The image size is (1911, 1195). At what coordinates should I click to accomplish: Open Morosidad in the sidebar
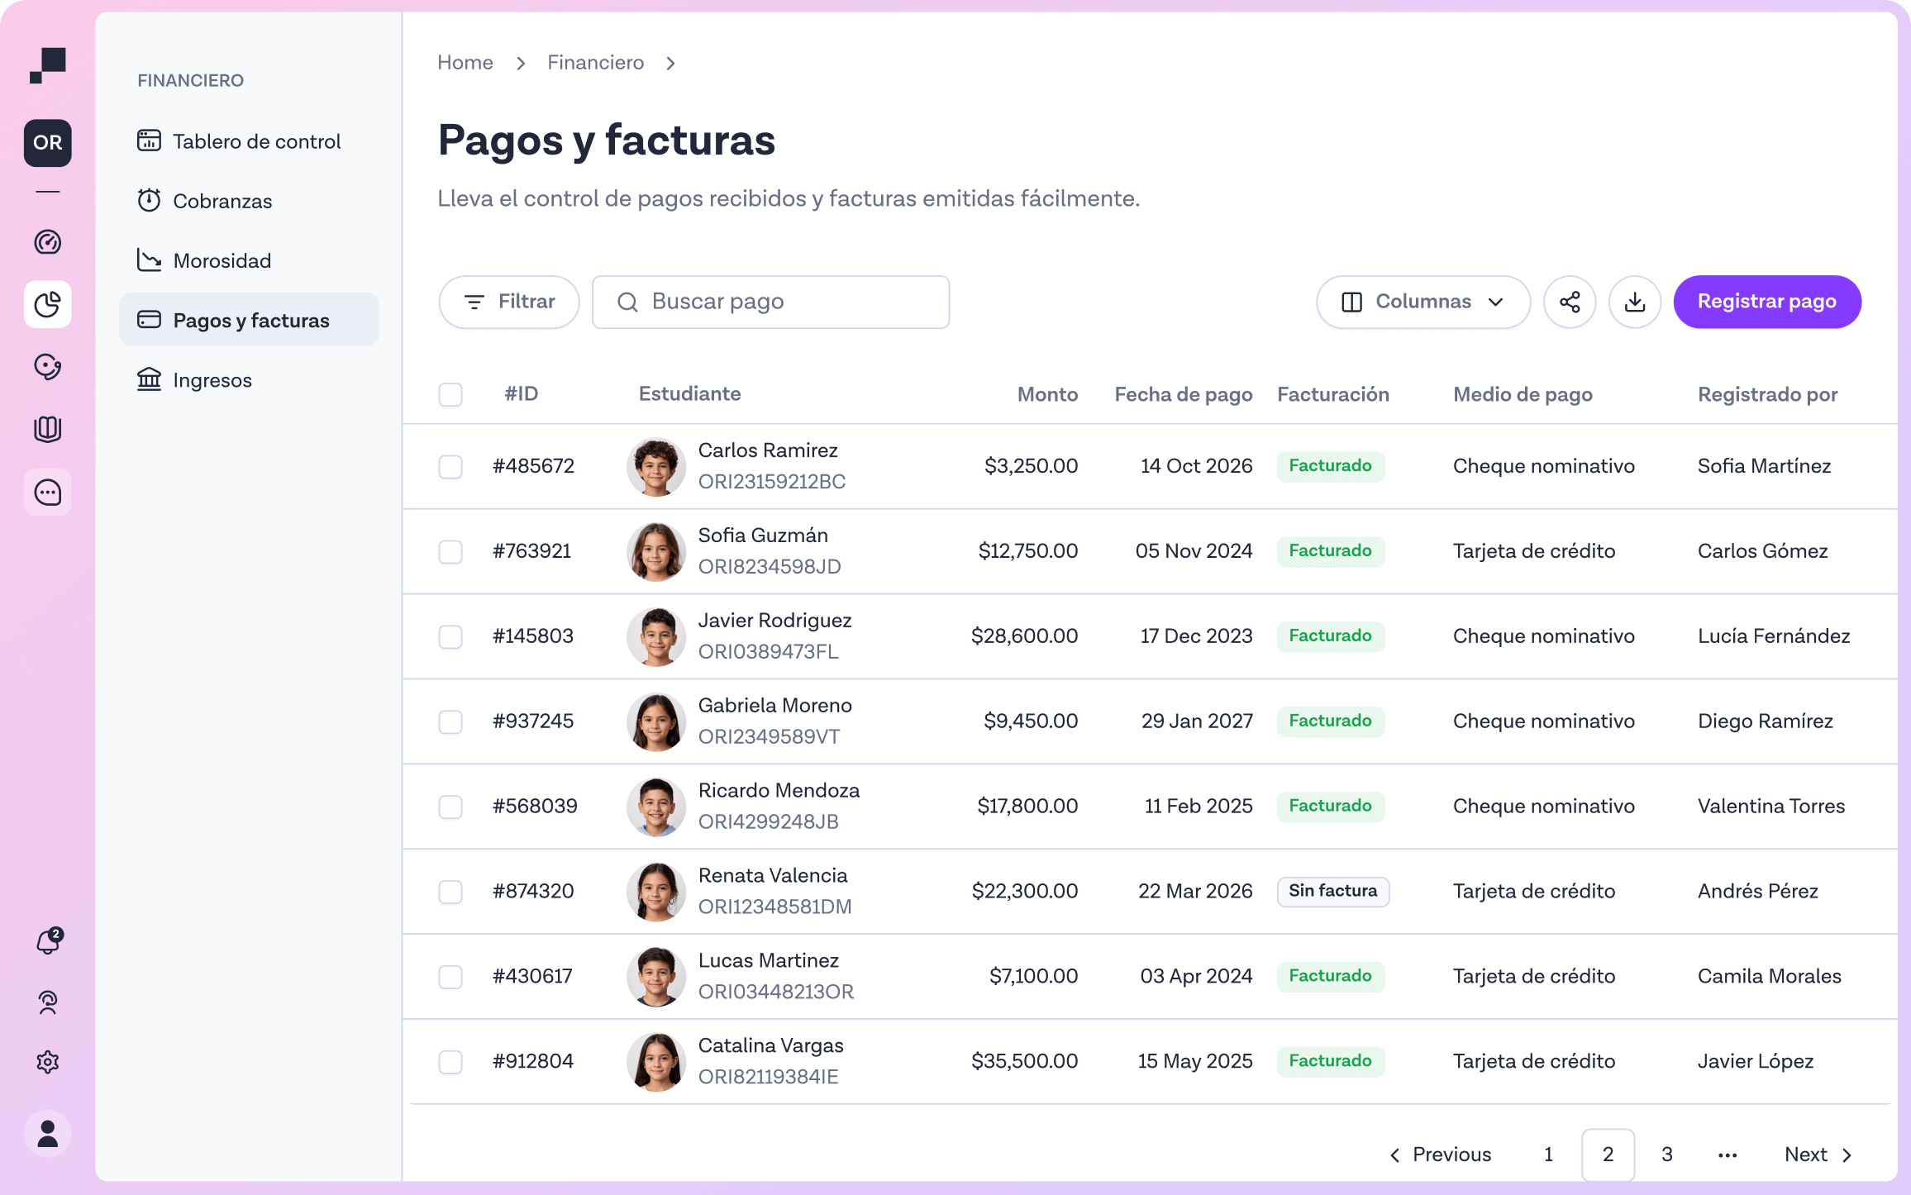pyautogui.click(x=222, y=261)
